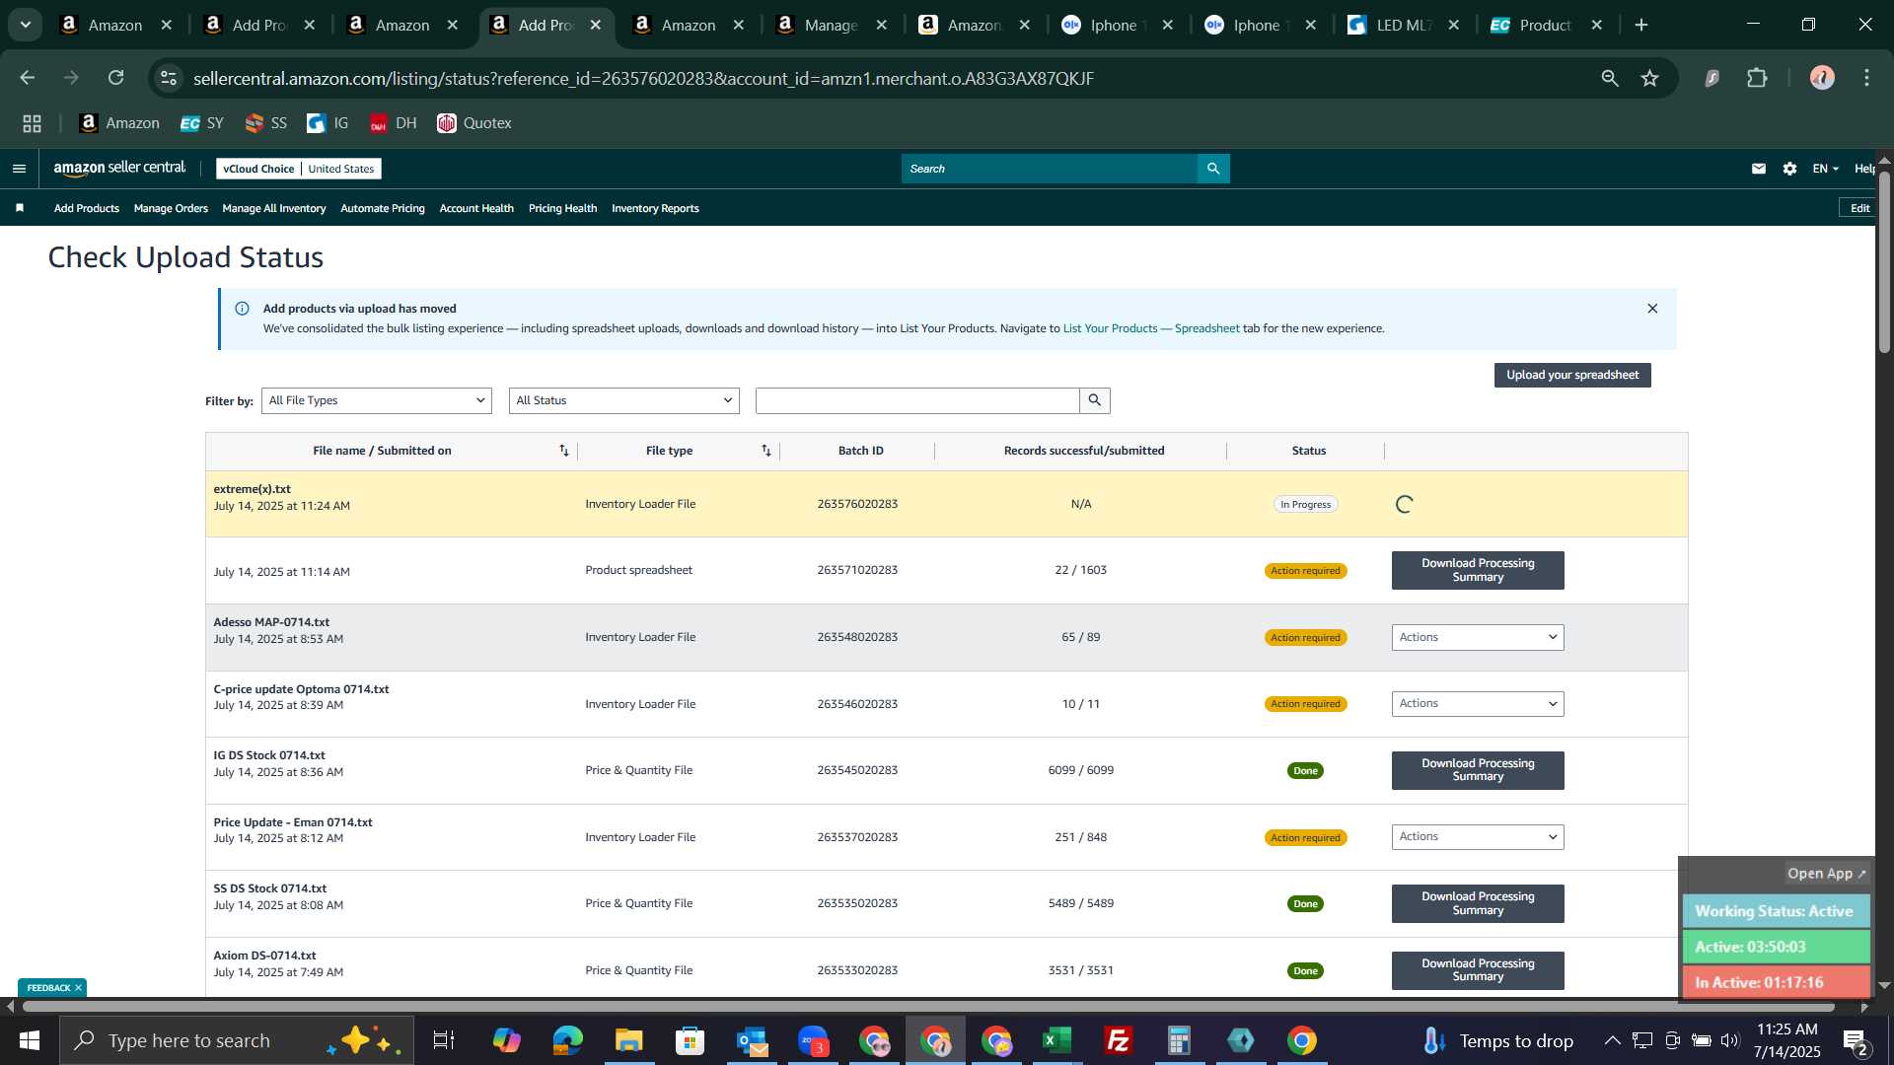Switch to the LED ML7 browser tab

click(x=1403, y=25)
